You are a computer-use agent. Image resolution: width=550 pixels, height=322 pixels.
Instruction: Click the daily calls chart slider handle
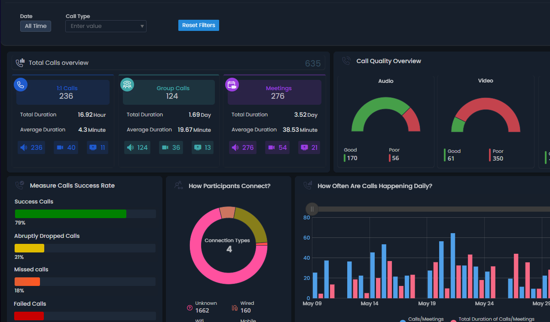click(x=312, y=209)
